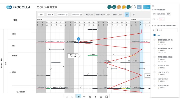Image resolution: width=180 pixels, height=101 pixels.
Task: Open calendar icon in the 2024/11/01 start date field
Action: (x=66, y=15)
